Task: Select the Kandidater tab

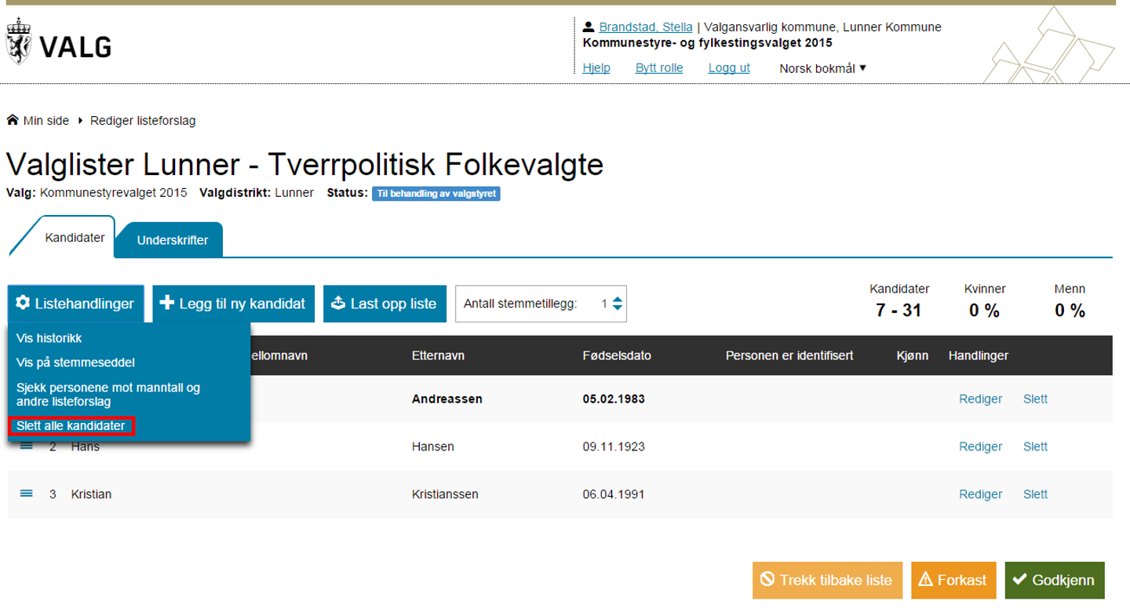Action: [x=75, y=238]
